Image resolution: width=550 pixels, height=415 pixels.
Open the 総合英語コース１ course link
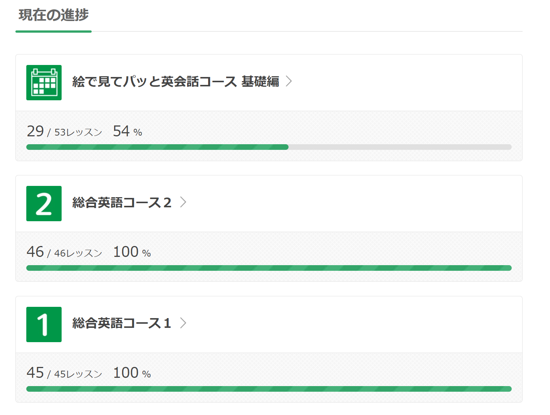pos(122,323)
